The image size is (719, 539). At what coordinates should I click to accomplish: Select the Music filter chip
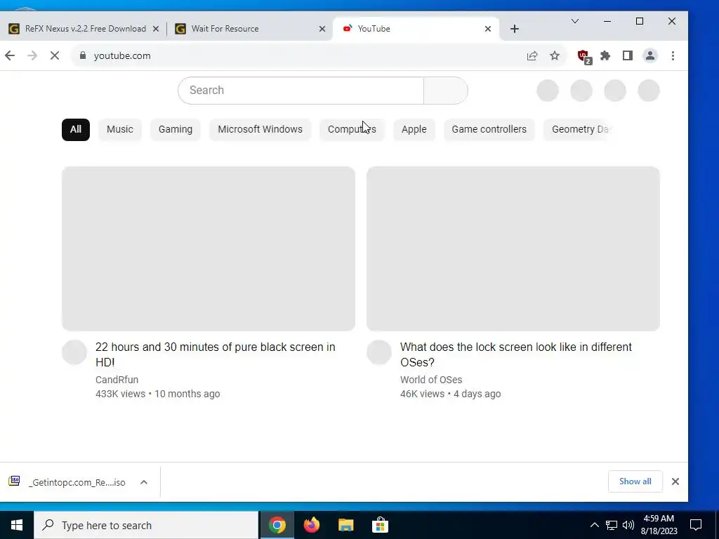click(x=119, y=129)
